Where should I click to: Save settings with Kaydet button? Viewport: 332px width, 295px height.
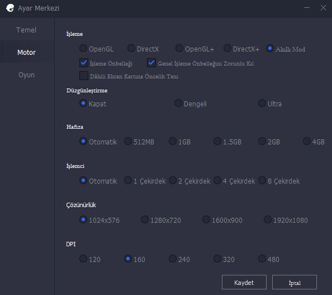tap(244, 282)
